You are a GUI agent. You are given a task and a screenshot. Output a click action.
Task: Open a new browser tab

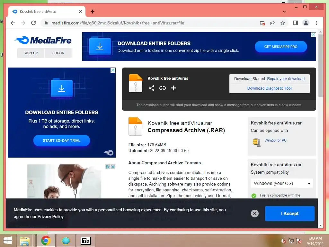coord(92,12)
